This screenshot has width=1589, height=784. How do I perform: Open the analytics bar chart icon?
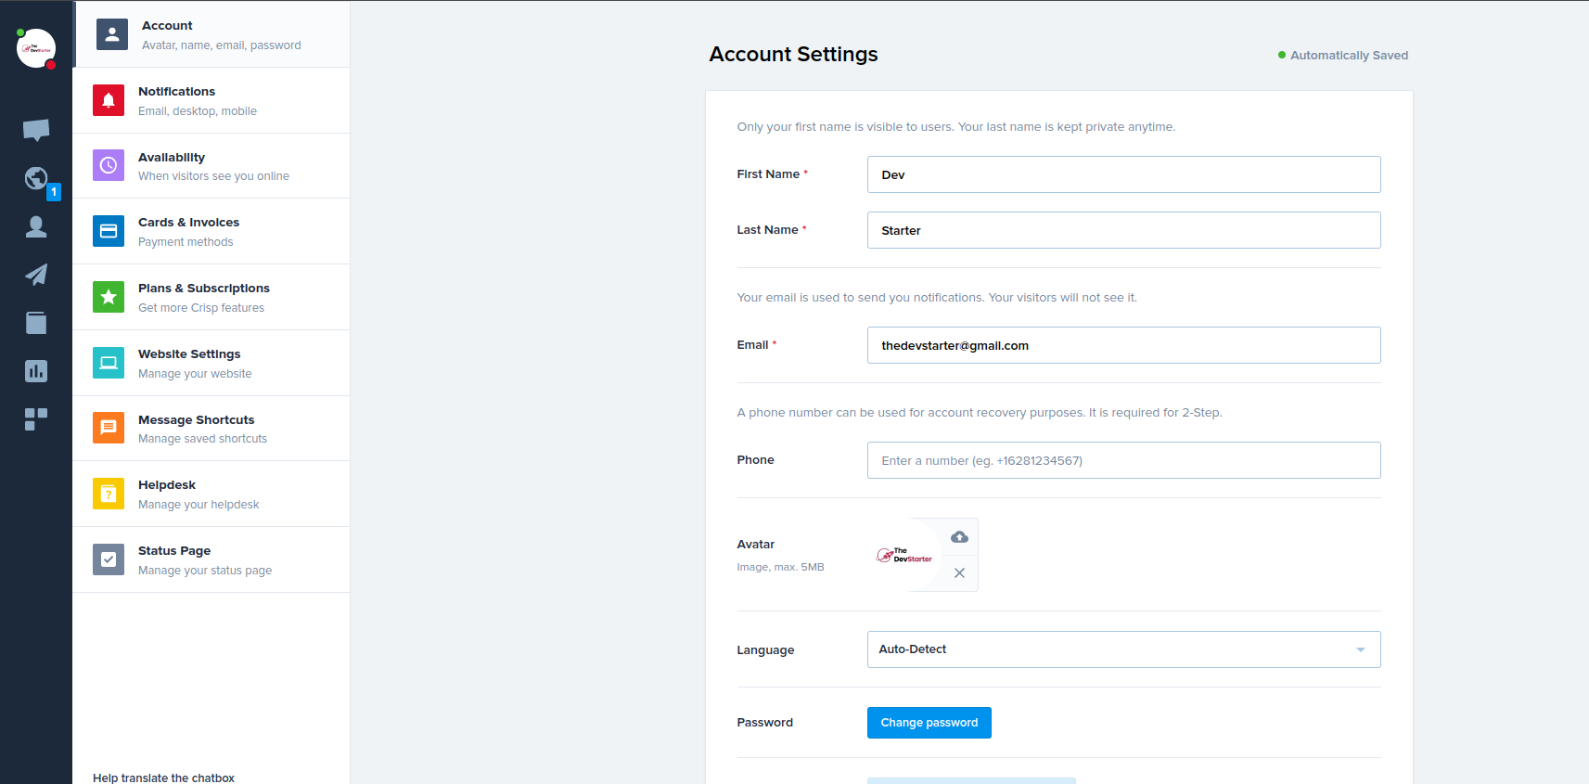point(36,371)
